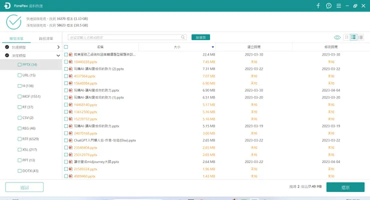The height and width of the screenshot is (200, 370).
Task: Click the FonePaw logo icon
Action: 7,6
